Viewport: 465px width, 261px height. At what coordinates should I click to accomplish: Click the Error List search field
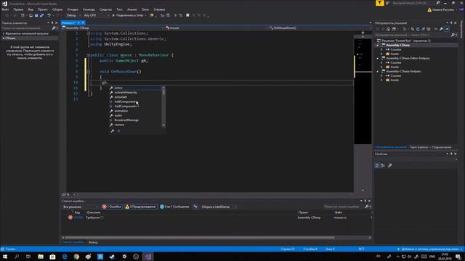[344, 207]
